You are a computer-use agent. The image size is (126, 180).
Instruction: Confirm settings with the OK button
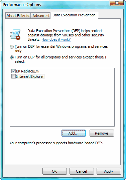pos(54,171)
